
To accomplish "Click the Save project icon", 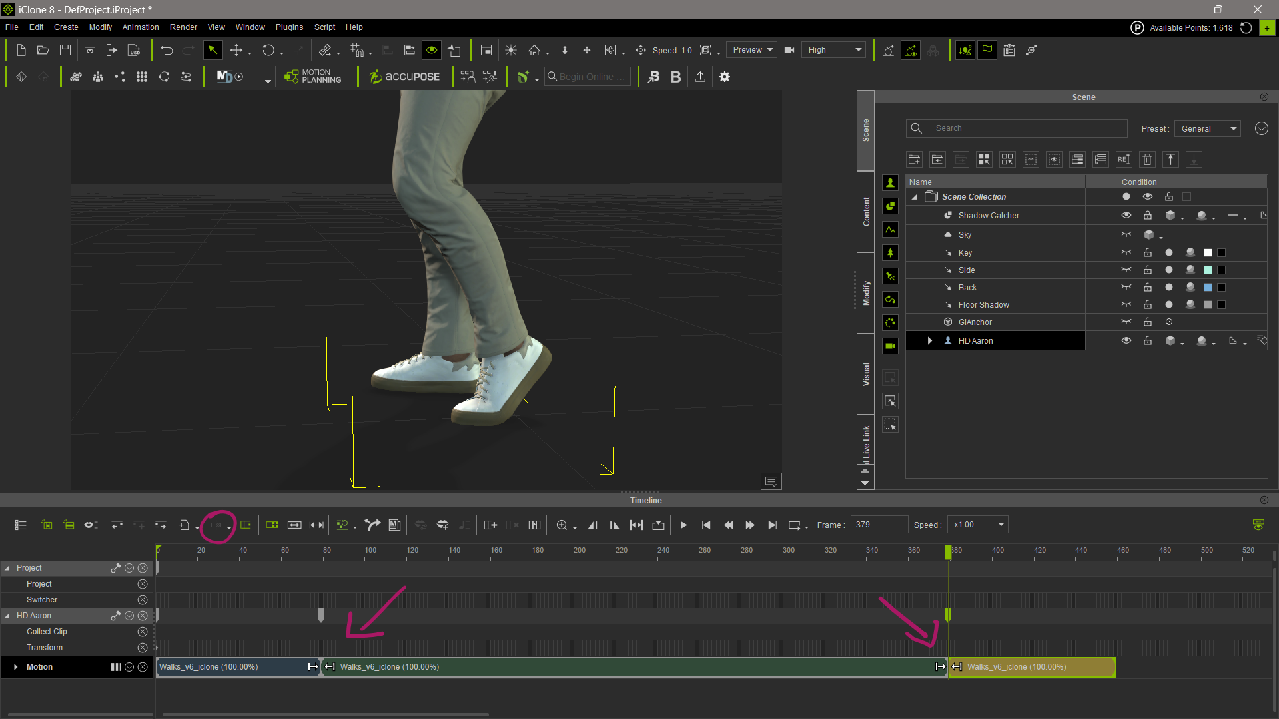I will click(65, 51).
